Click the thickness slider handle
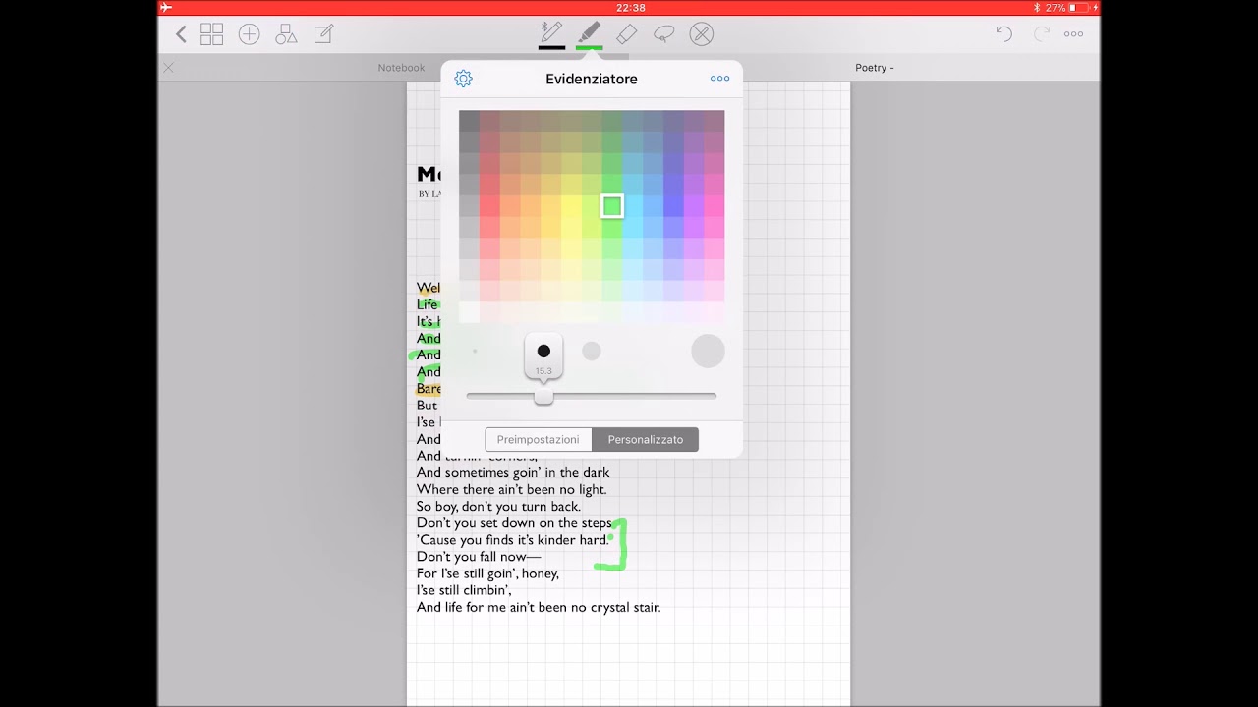1258x707 pixels. pyautogui.click(x=543, y=396)
